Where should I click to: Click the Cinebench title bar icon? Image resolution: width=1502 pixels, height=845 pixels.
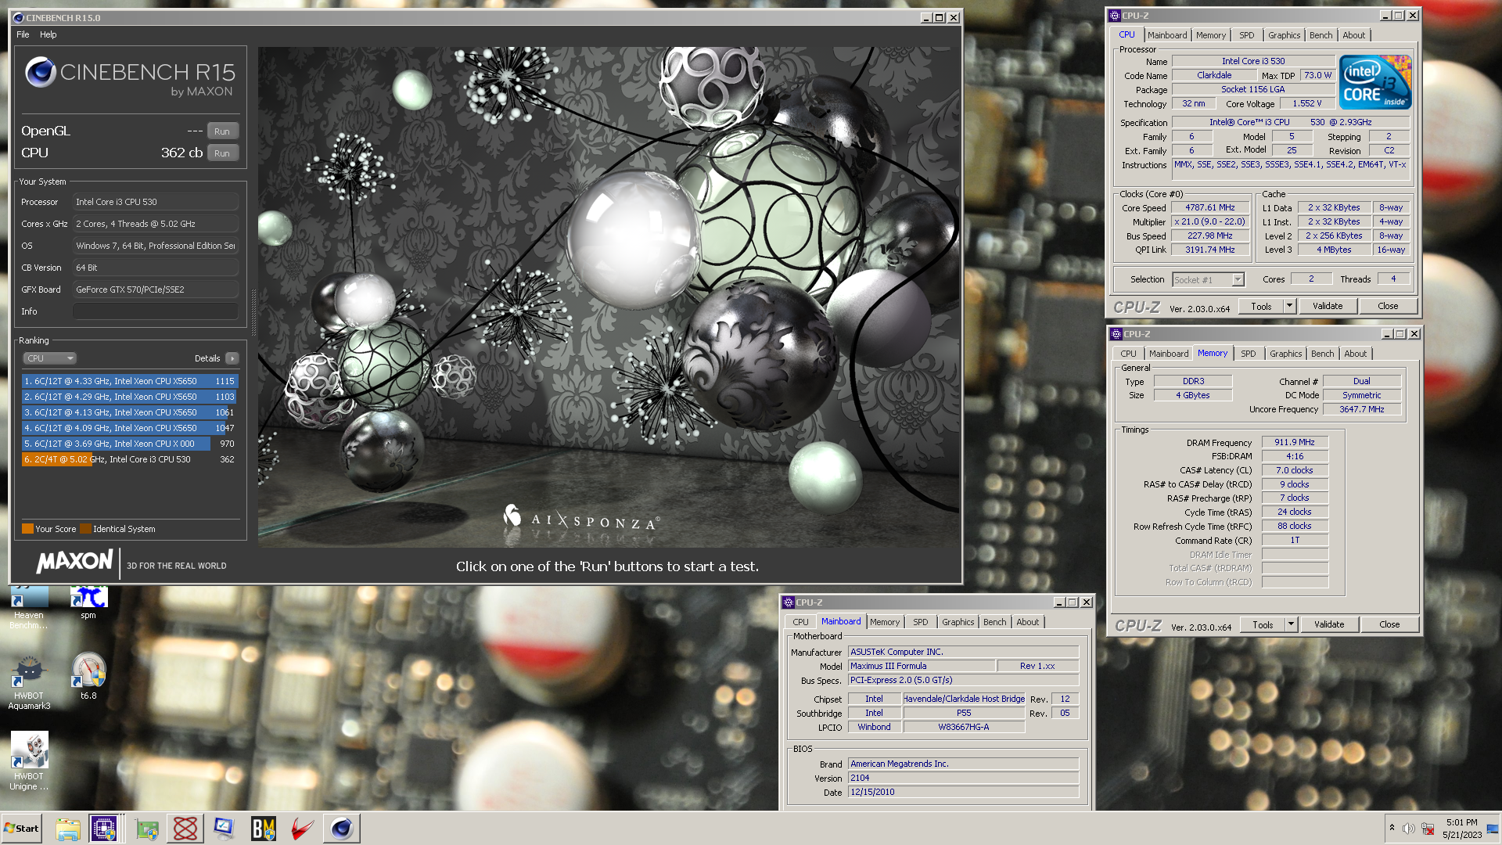click(x=19, y=18)
